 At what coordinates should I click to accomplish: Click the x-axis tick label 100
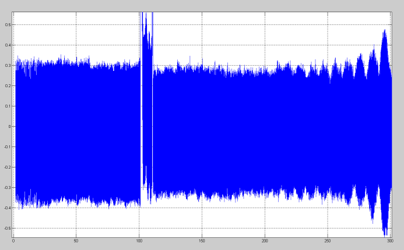[x=139, y=240]
